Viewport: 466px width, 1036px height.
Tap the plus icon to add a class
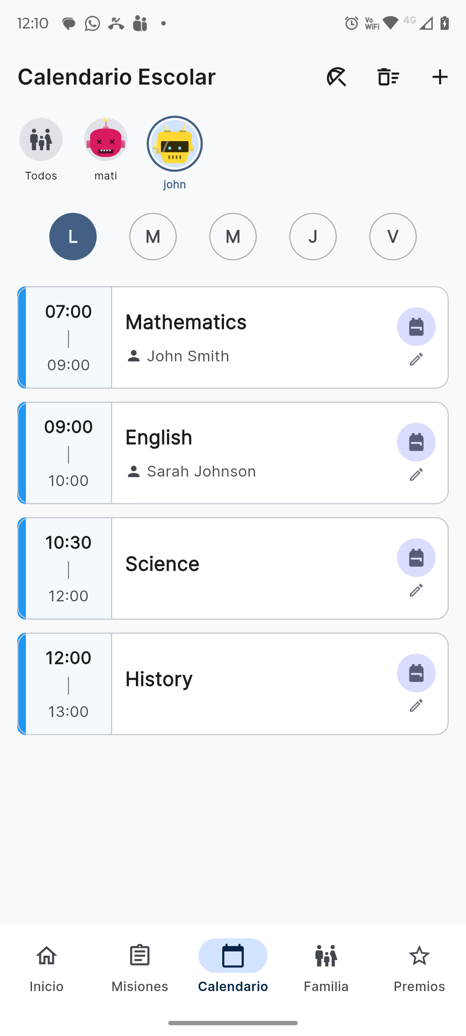pos(440,77)
